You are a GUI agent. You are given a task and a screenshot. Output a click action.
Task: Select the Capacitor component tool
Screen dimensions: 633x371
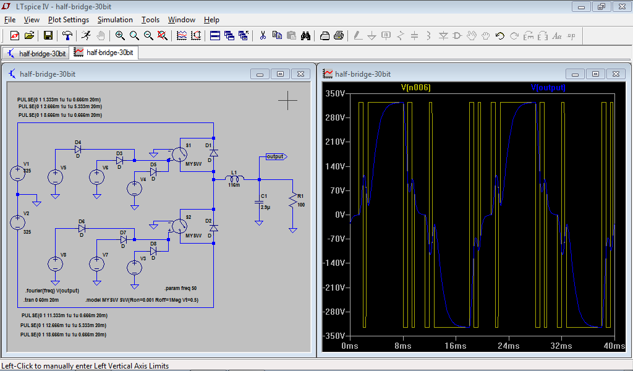tap(415, 36)
